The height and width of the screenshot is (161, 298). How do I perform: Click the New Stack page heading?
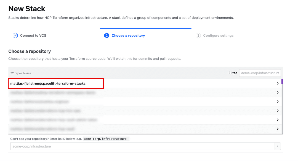(x=26, y=9)
